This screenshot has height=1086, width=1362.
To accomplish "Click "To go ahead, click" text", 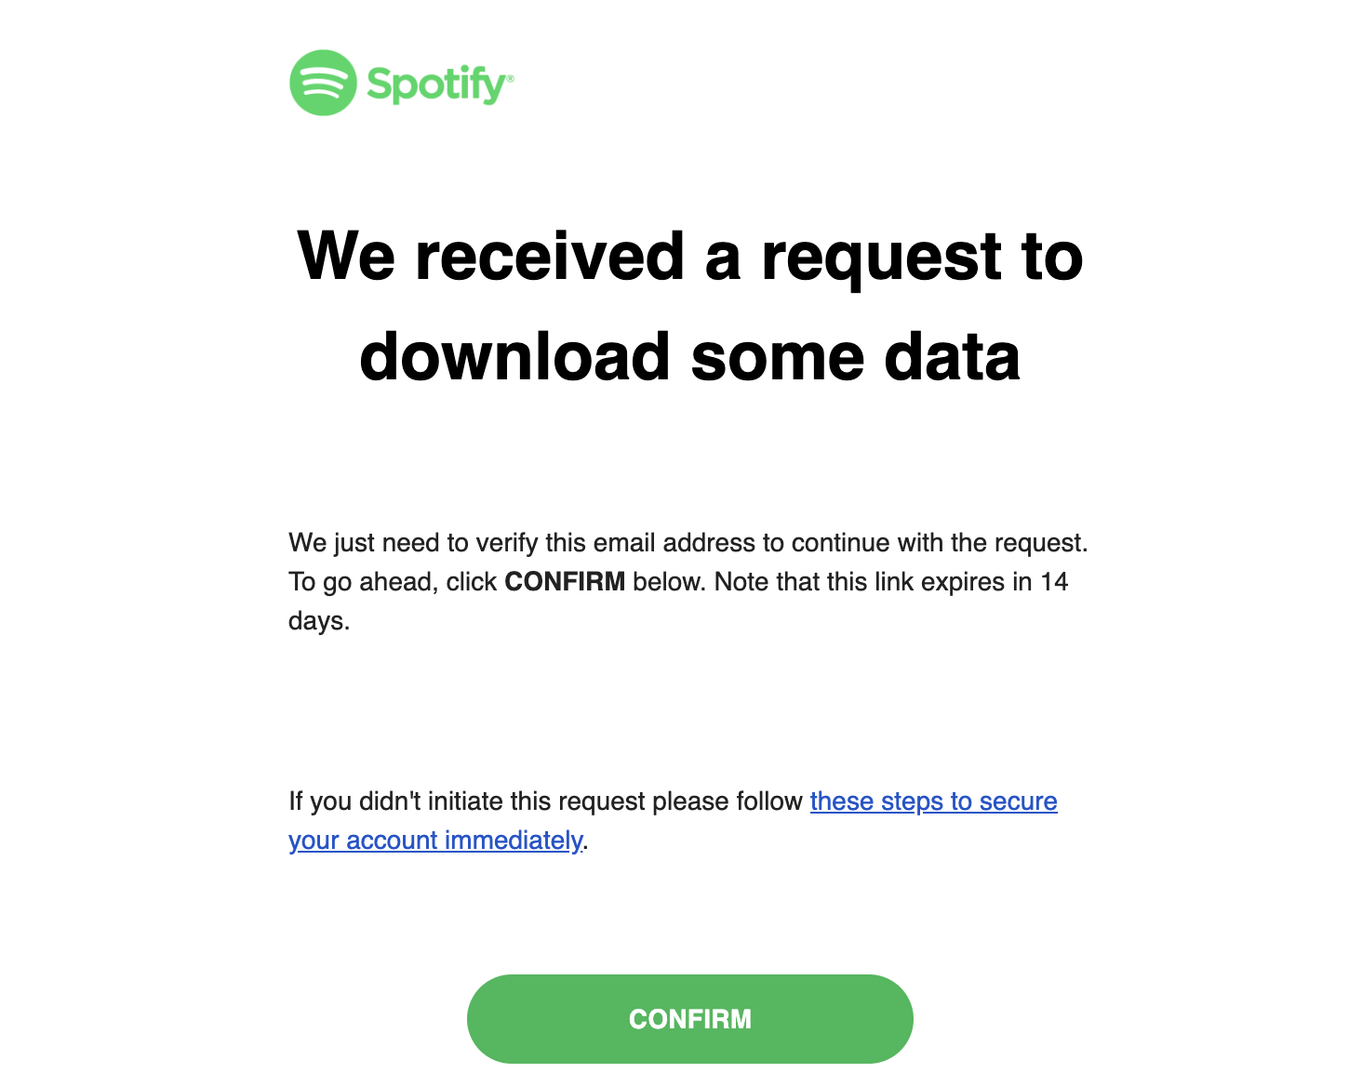I will click(393, 582).
